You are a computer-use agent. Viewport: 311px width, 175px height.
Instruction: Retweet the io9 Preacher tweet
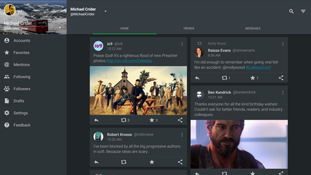124,120
